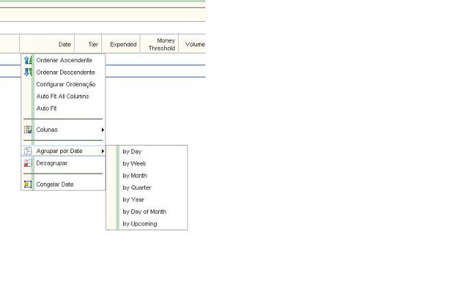
Task: Choose Configurar Ordenação from context menu
Action: click(x=66, y=85)
